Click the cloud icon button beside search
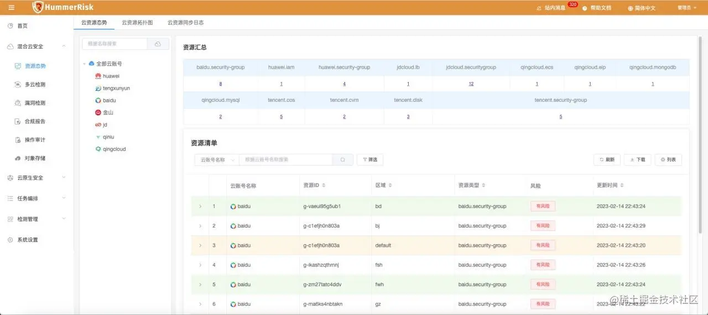Viewport: 708px width, 315px height. pyautogui.click(x=158, y=44)
